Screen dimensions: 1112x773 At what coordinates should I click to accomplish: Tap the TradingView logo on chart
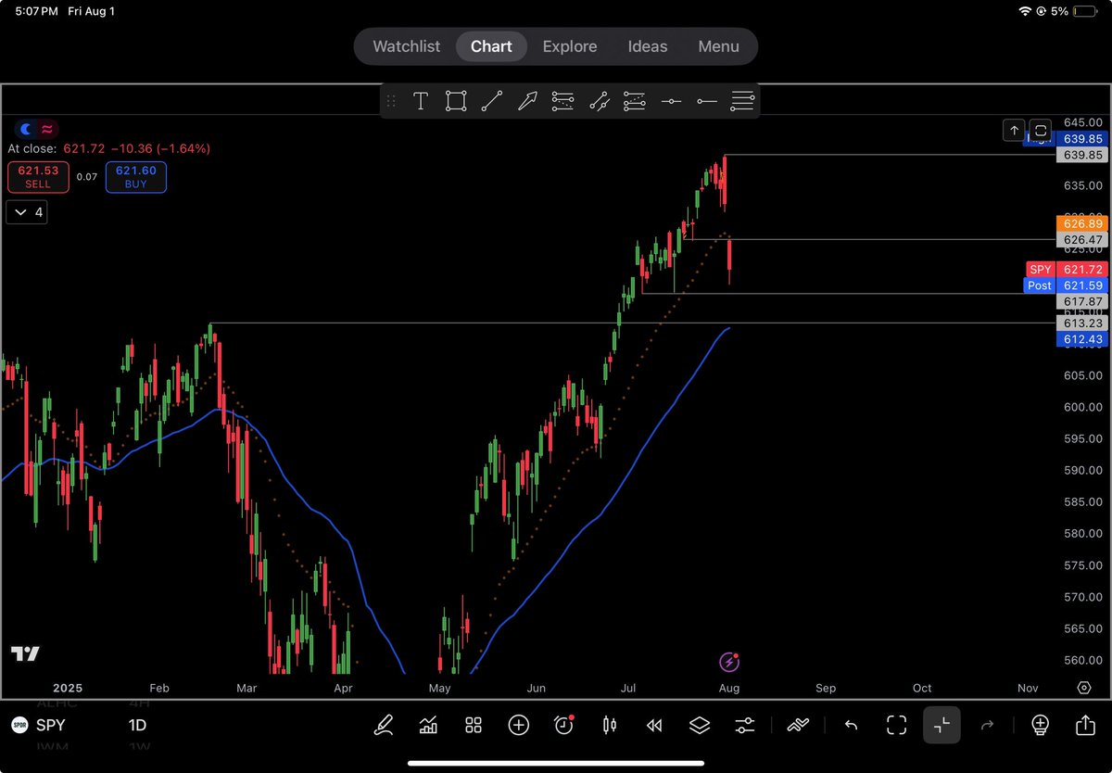pyautogui.click(x=26, y=653)
